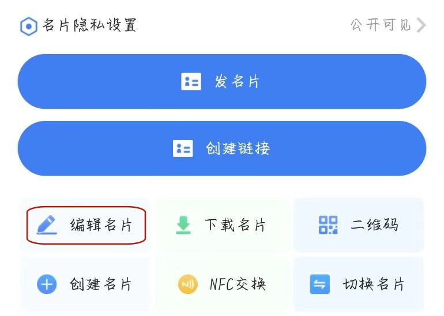Click the green download arrow icon

click(x=183, y=225)
